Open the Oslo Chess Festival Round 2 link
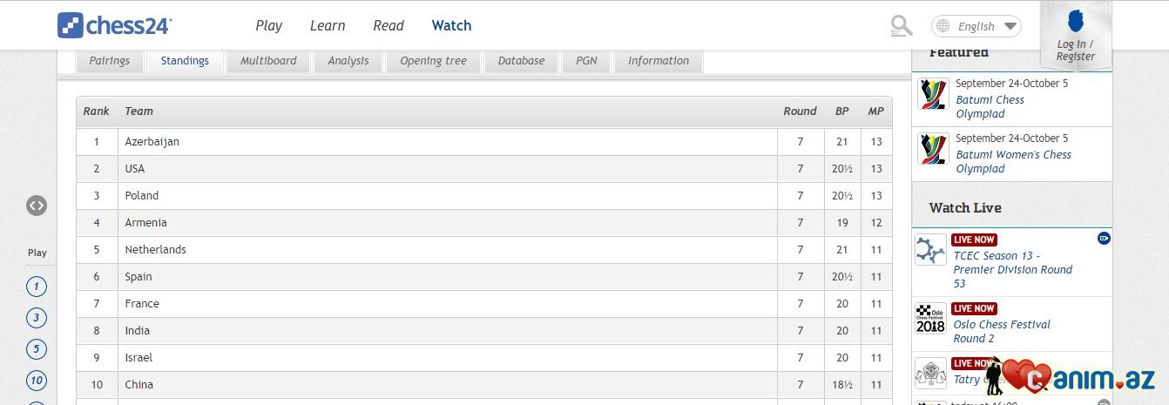 (1002, 331)
